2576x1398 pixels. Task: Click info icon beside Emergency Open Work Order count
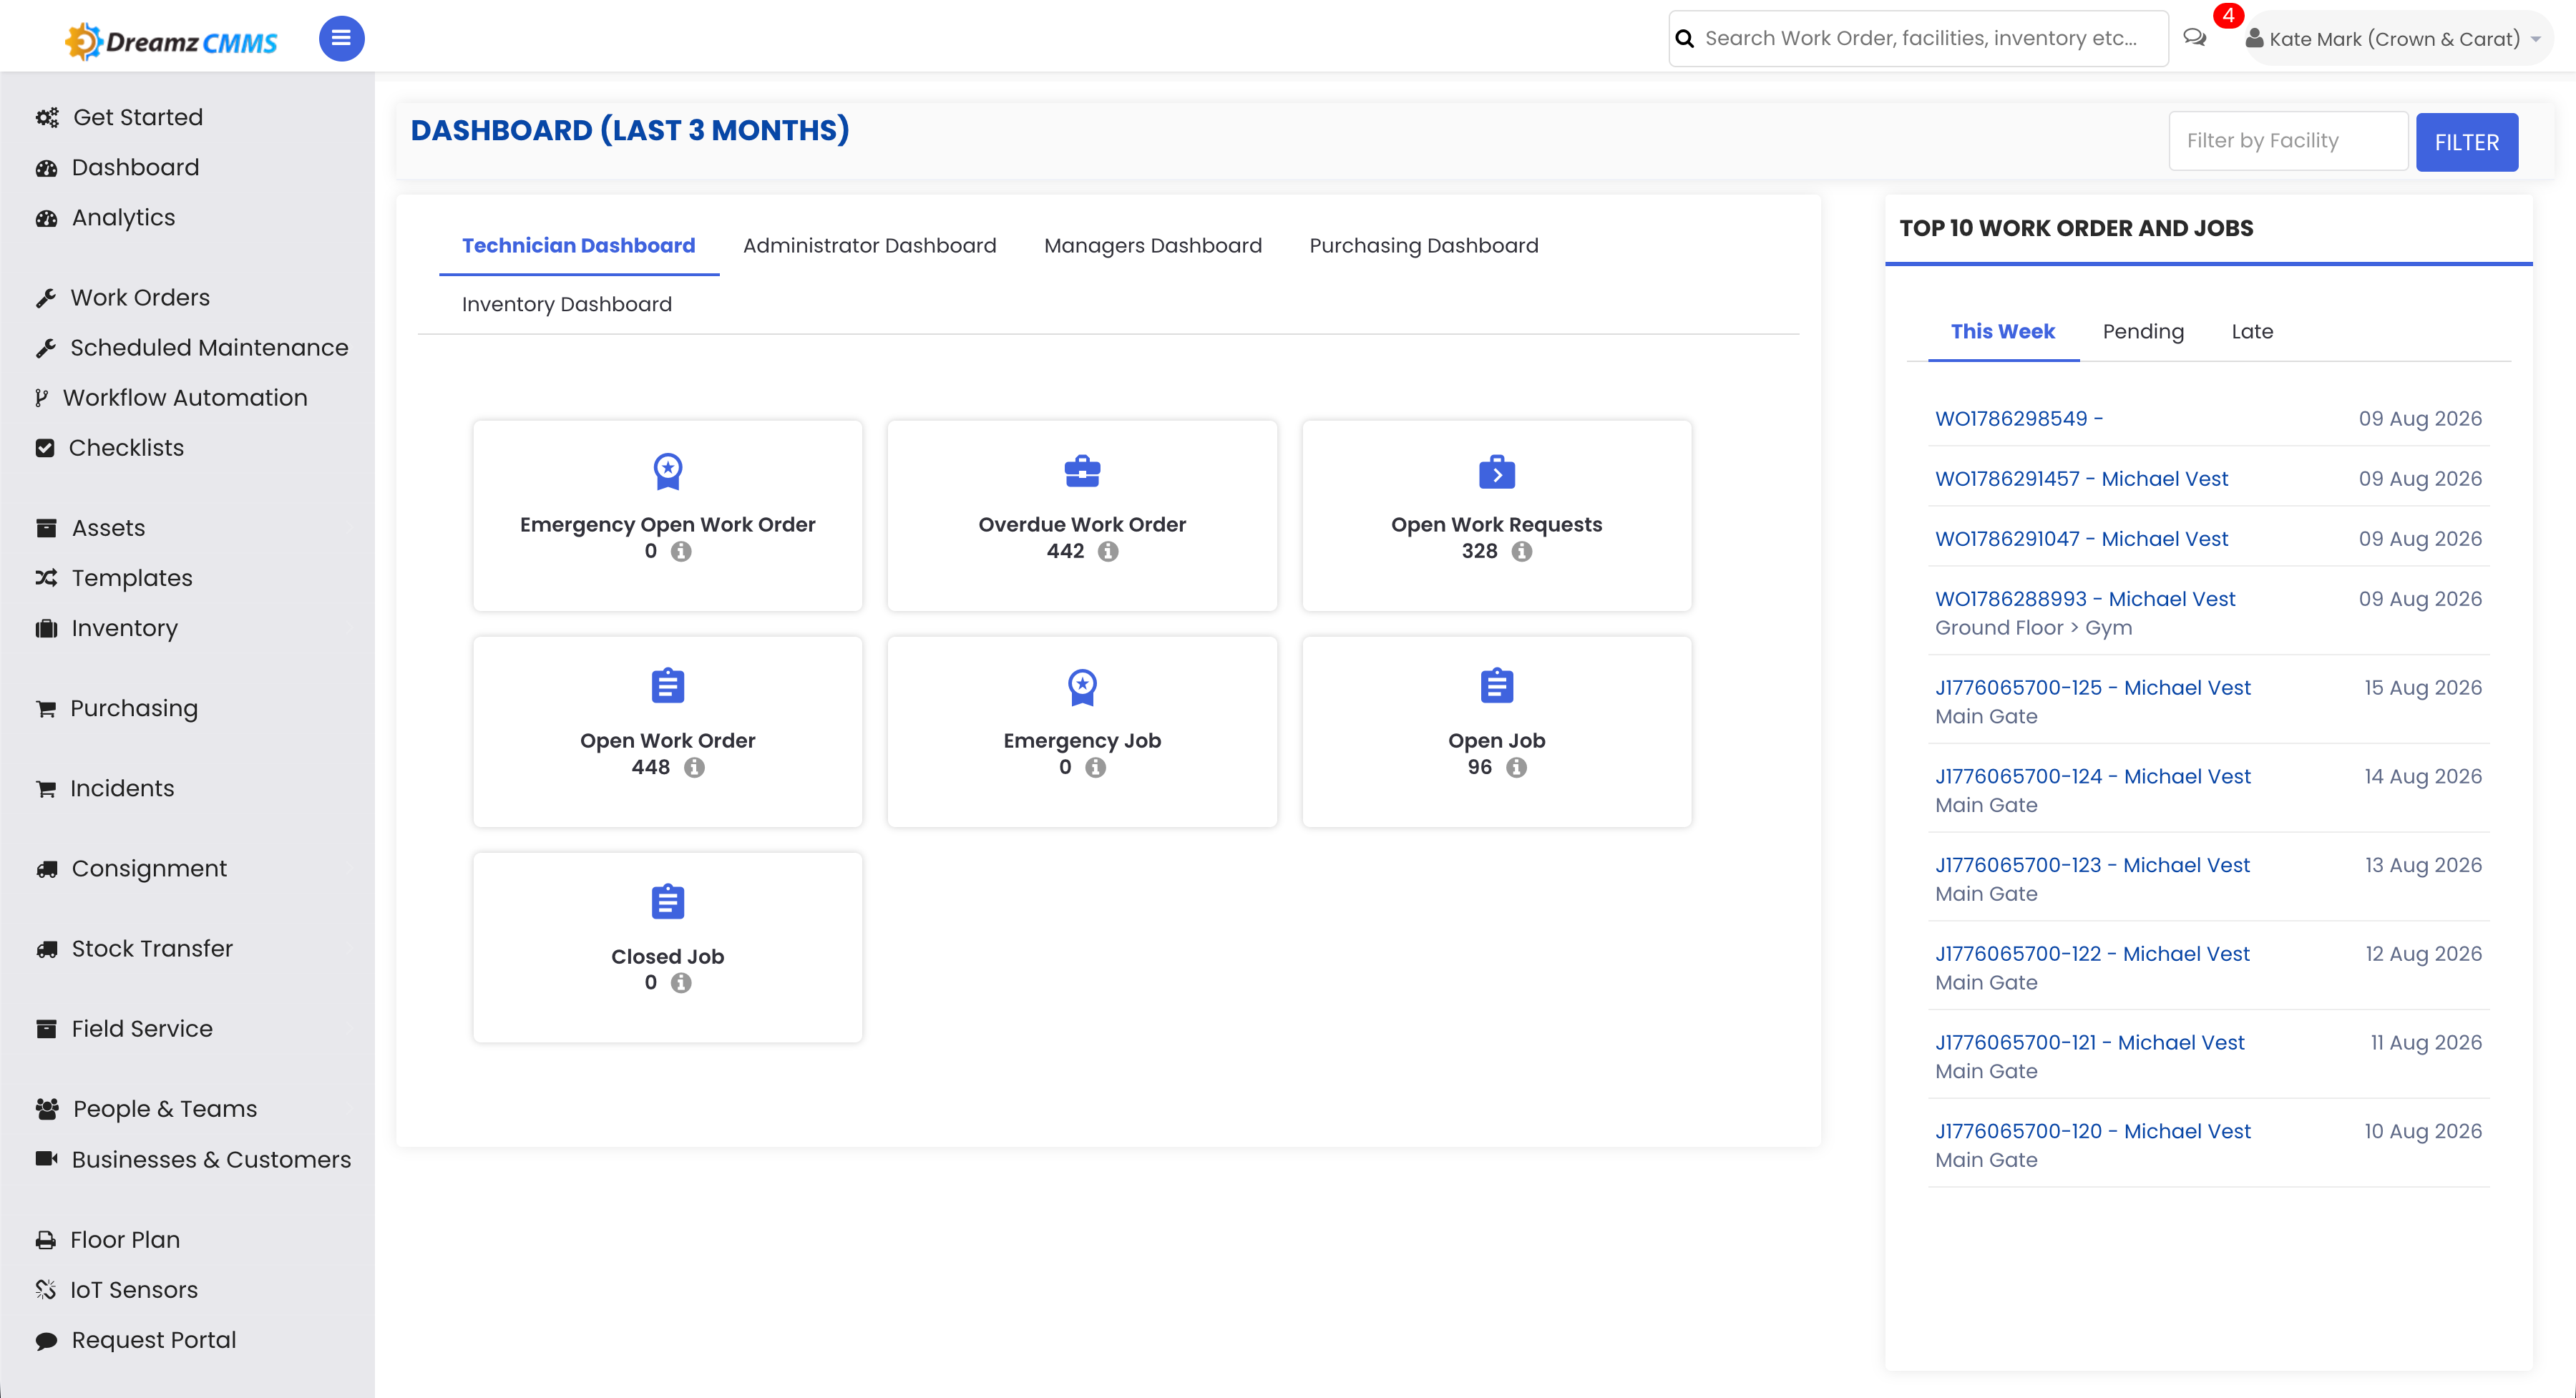tap(681, 552)
